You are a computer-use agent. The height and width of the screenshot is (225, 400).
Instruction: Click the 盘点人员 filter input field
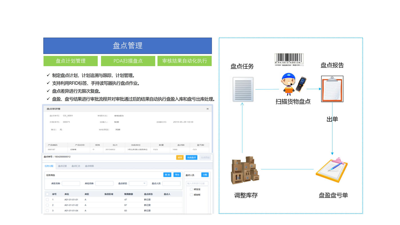[171, 183]
